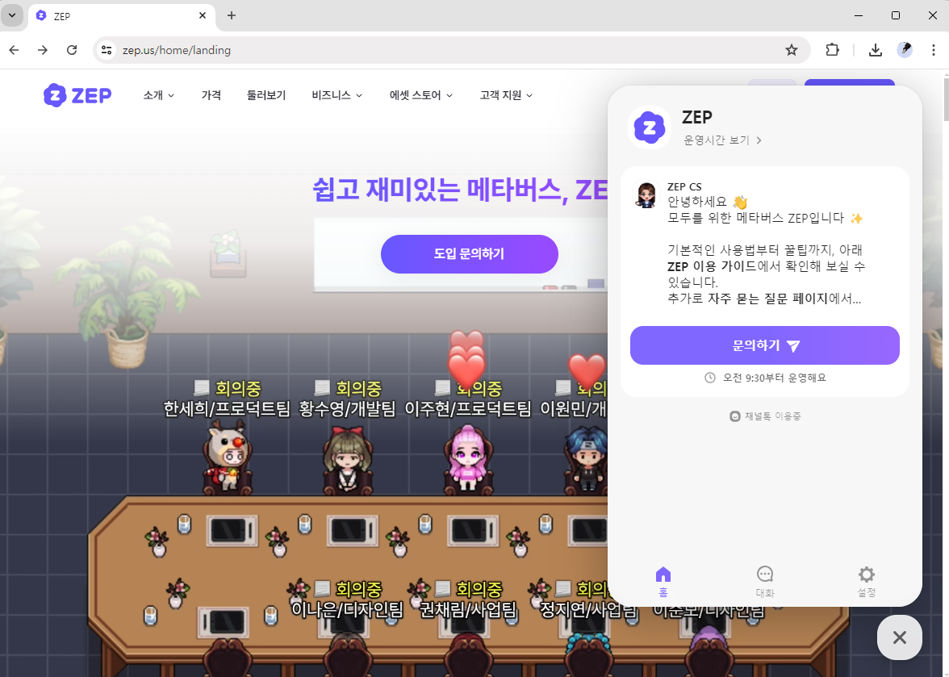Click the 황수영/개발팀 avatar character
This screenshot has width=949, height=677.
coord(347,460)
